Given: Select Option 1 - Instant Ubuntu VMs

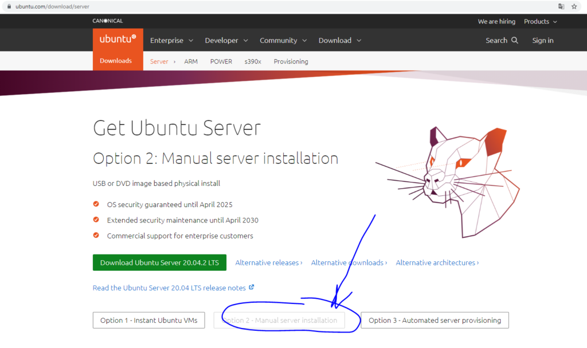Looking at the screenshot, I should click(x=149, y=320).
